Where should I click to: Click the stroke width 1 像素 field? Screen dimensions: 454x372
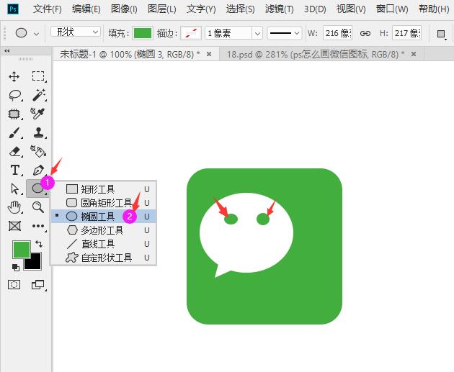[228, 33]
